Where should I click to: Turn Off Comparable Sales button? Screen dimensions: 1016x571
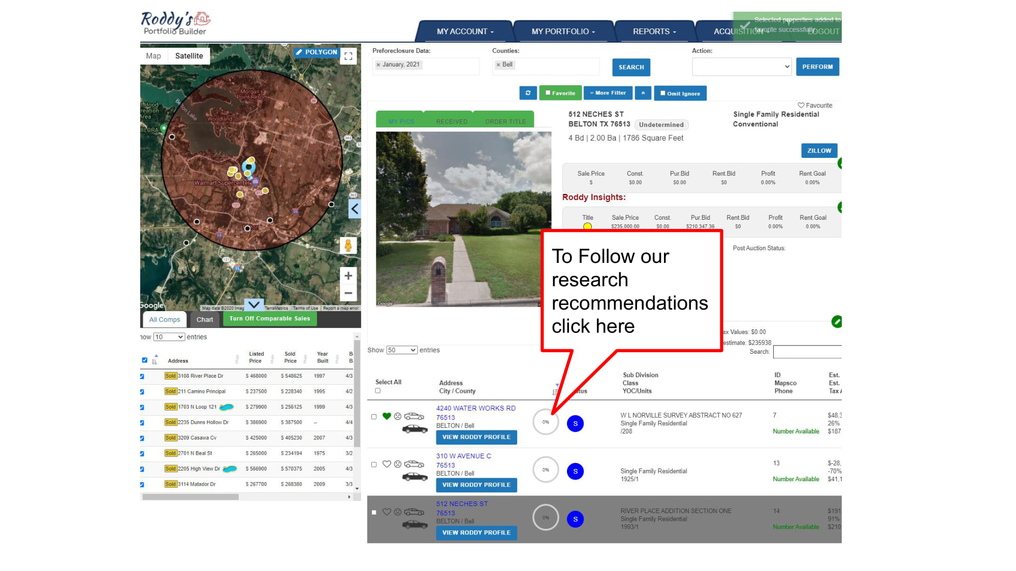click(270, 319)
